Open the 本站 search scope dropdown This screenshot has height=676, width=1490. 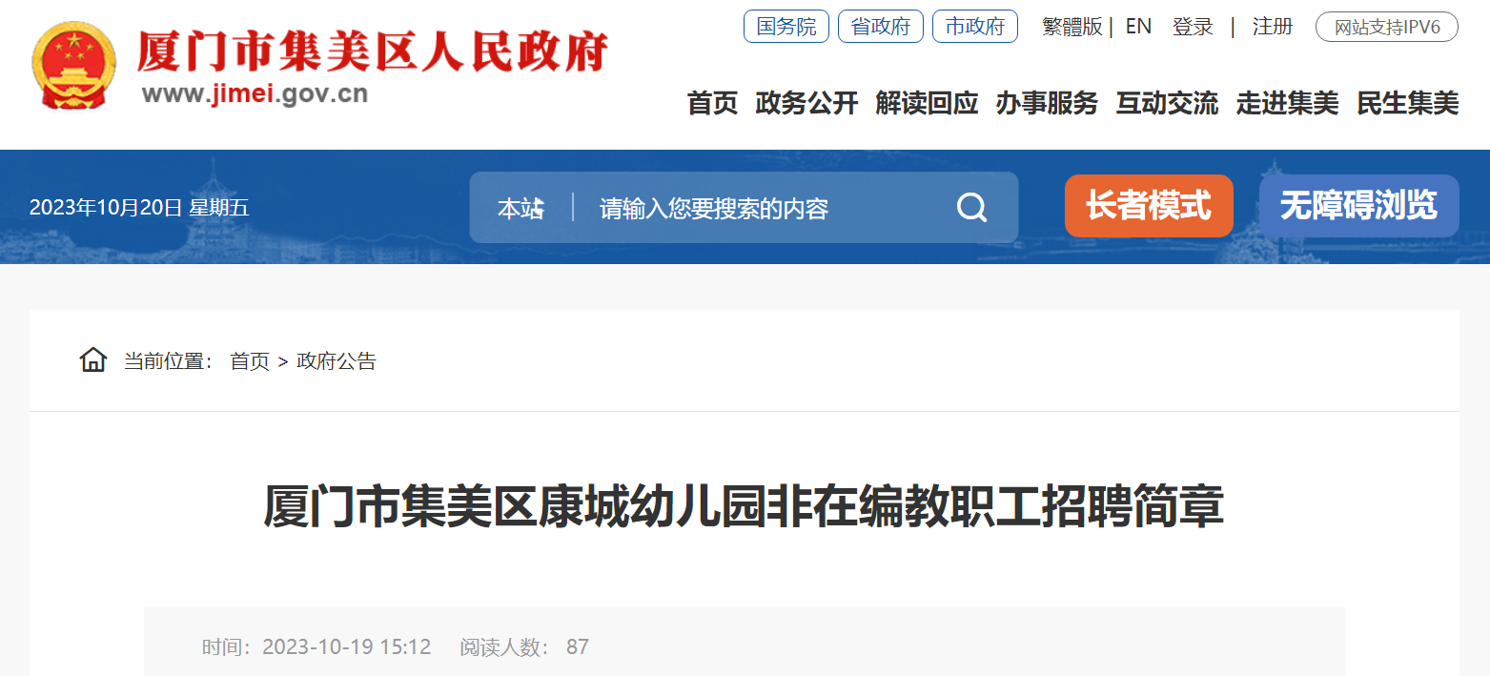(x=520, y=208)
